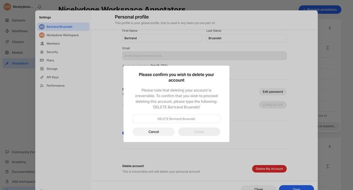Open Classes in the main sidebar
The height and width of the screenshot is (190, 353).
[18, 42]
